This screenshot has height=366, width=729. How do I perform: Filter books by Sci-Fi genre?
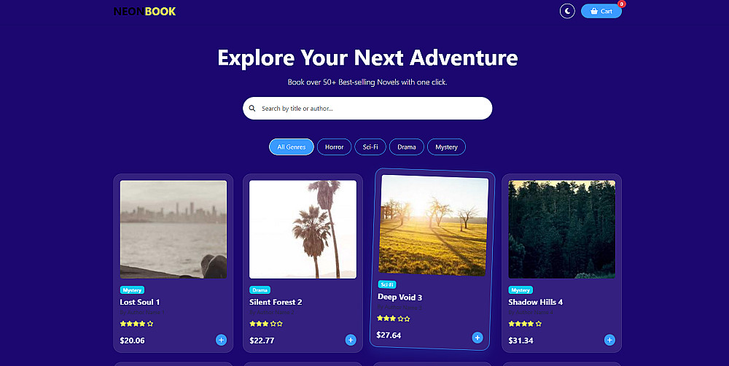click(370, 147)
